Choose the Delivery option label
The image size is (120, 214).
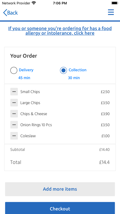26,70
